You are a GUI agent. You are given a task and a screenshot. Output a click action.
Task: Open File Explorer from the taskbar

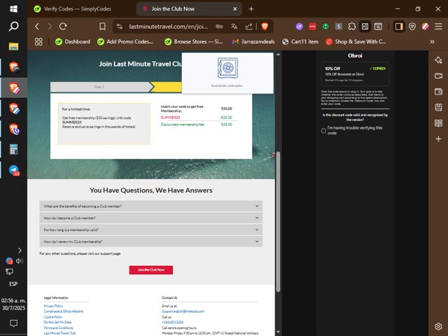click(x=13, y=46)
